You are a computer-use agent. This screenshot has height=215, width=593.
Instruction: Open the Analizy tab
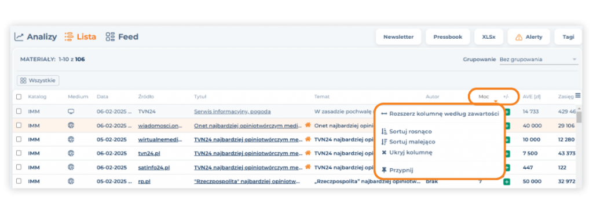(x=35, y=37)
